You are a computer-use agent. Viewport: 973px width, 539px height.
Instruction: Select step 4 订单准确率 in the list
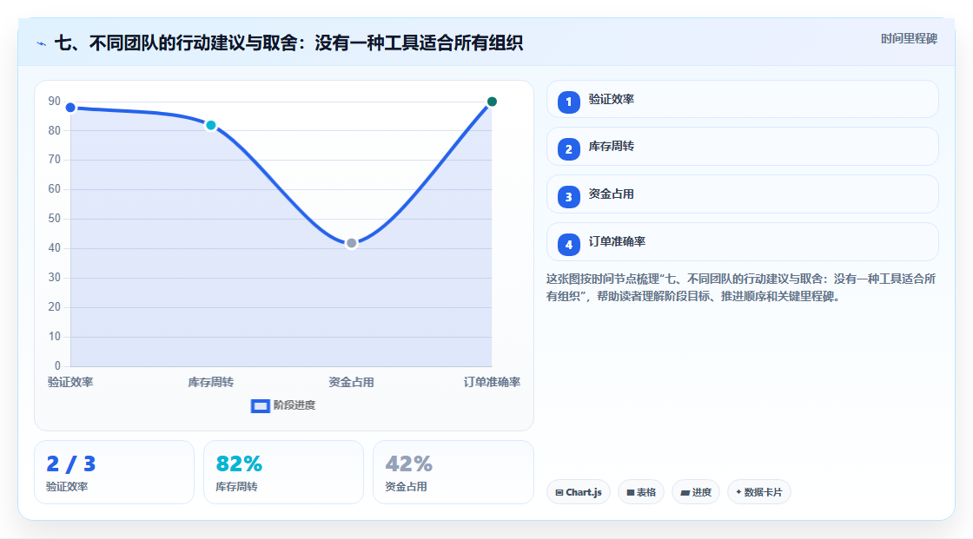point(742,242)
